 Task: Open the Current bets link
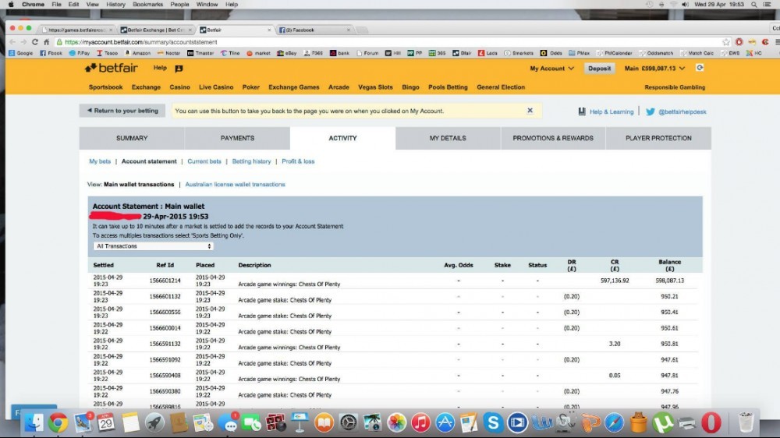pos(204,161)
